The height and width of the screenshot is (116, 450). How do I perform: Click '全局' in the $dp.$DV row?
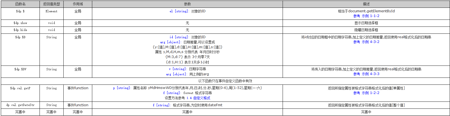click(78, 69)
